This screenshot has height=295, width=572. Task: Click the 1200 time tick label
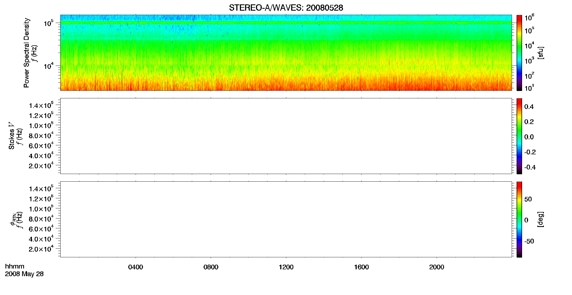point(286,267)
